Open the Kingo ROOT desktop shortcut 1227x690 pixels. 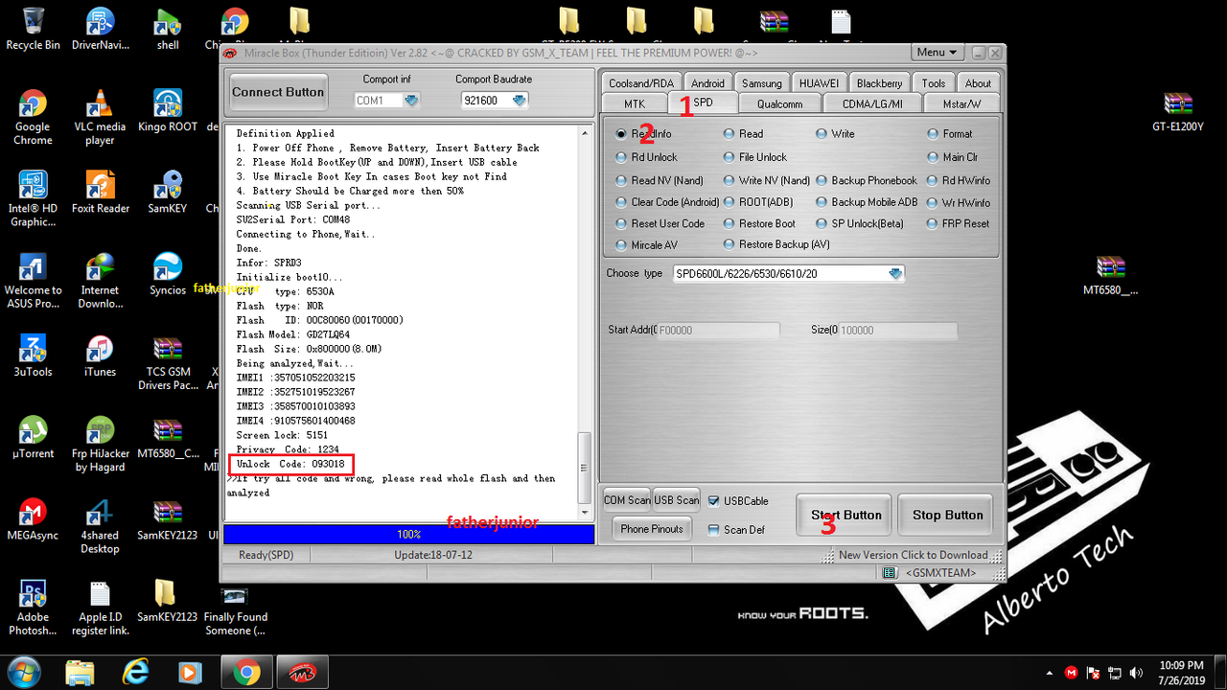tap(168, 111)
